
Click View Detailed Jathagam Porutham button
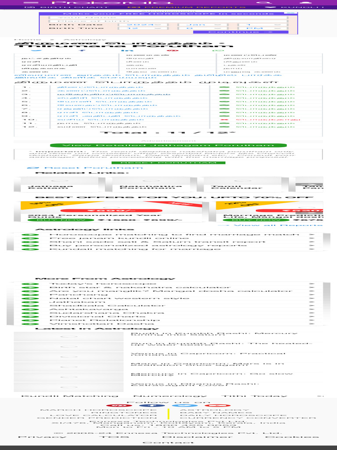pyautogui.click(x=168, y=145)
